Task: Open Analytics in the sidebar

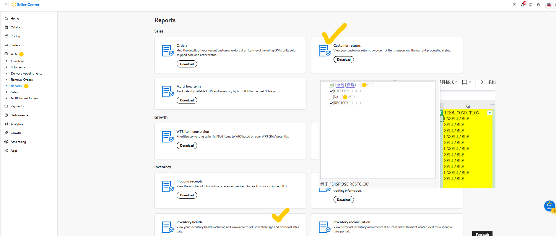Action: (17, 124)
